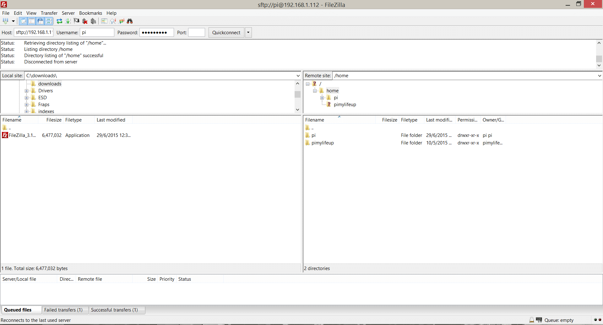Click the Host input field

pyautogui.click(x=34, y=32)
